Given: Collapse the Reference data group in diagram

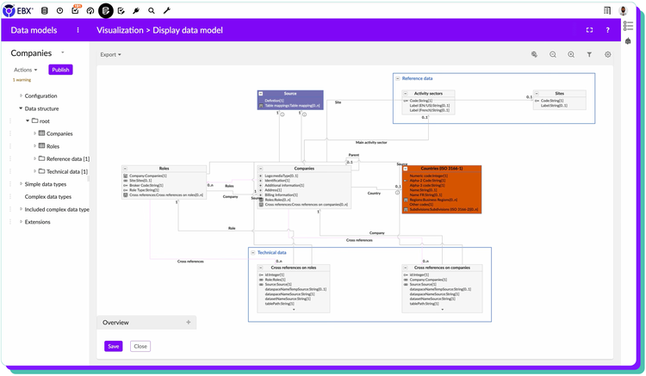Looking at the screenshot, I should click(x=398, y=78).
